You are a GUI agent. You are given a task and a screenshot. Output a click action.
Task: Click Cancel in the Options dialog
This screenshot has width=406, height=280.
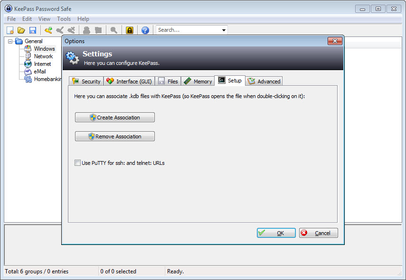tap(319, 233)
